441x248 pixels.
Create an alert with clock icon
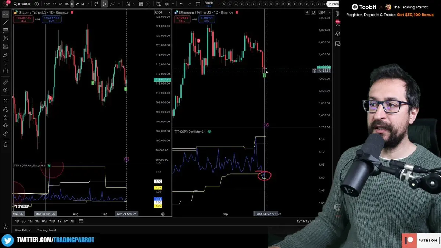158,4
